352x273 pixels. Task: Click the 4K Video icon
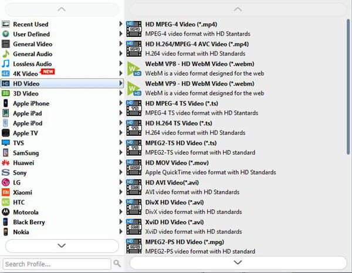pyautogui.click(x=6, y=73)
